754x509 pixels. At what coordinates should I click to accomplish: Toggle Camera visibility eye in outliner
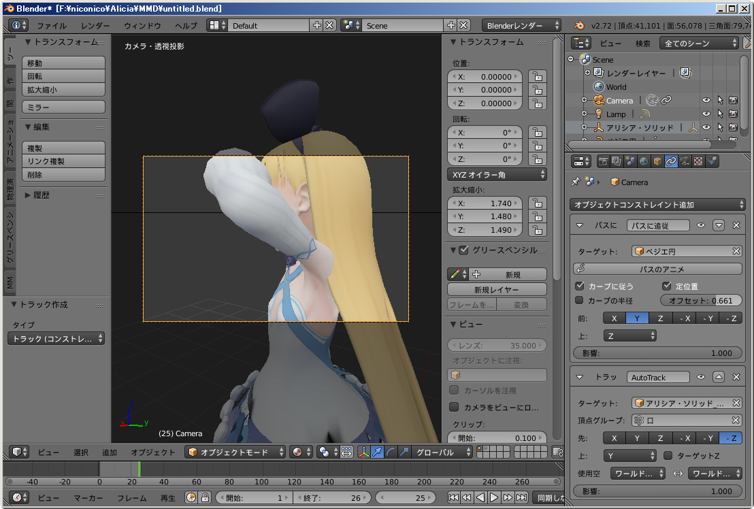point(706,100)
